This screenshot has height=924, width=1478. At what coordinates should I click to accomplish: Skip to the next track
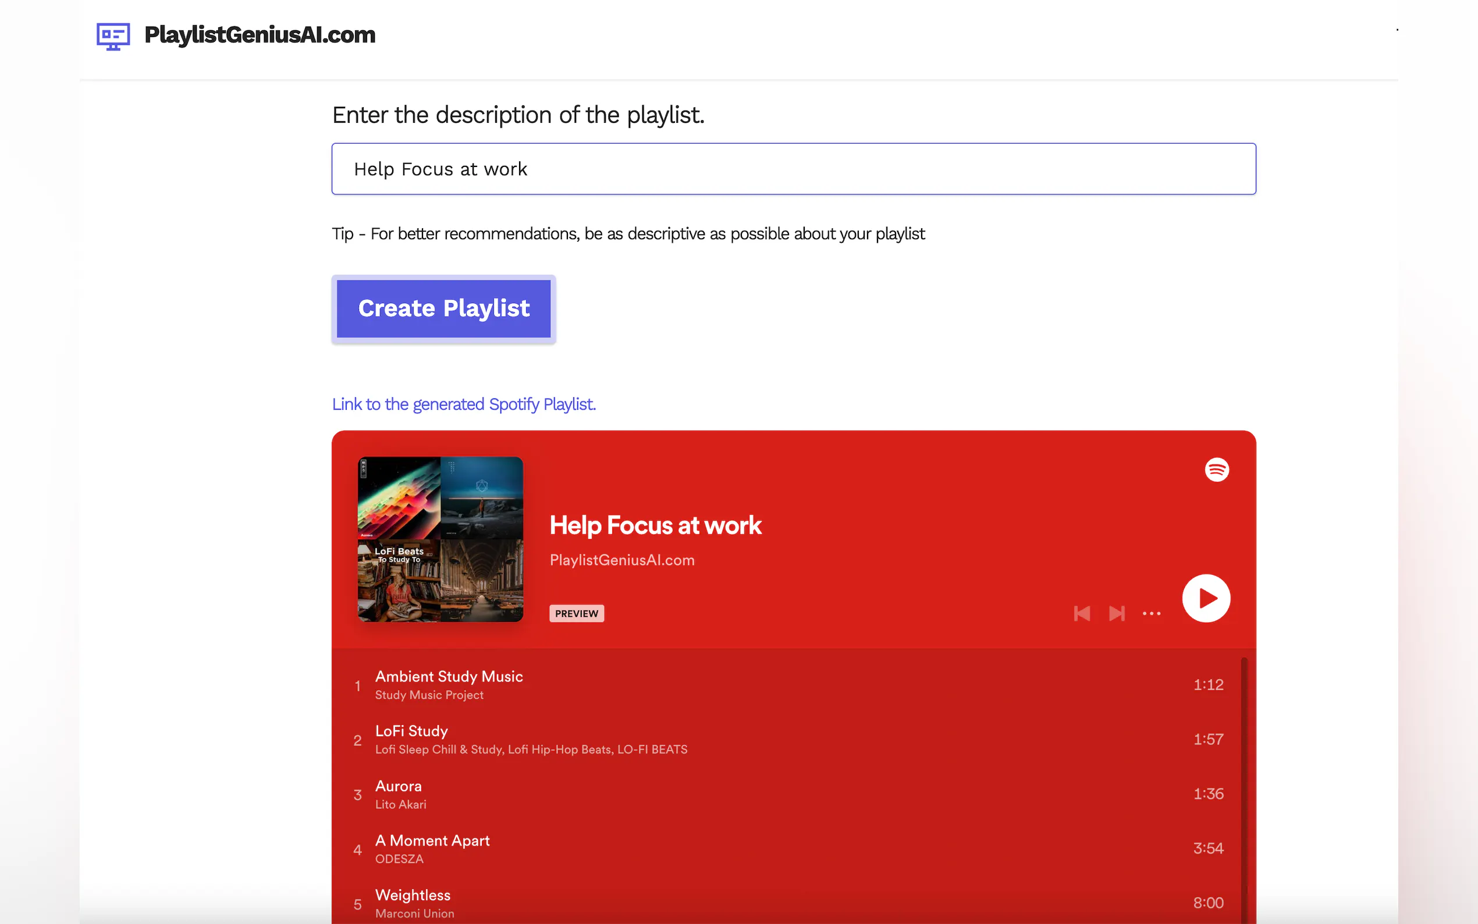point(1116,613)
